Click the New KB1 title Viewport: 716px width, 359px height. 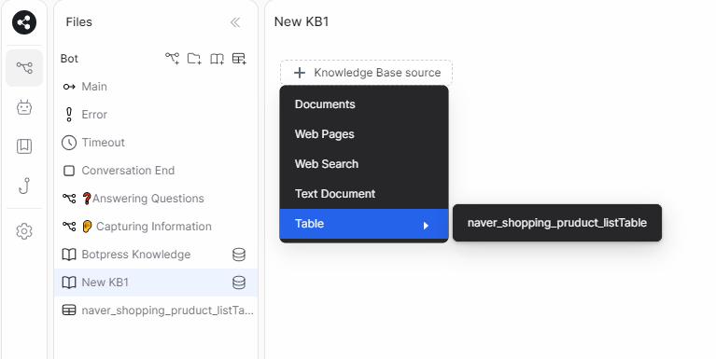(302, 21)
